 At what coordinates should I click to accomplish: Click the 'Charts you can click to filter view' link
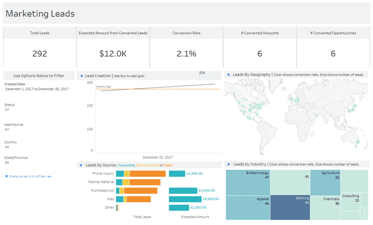click(30, 176)
